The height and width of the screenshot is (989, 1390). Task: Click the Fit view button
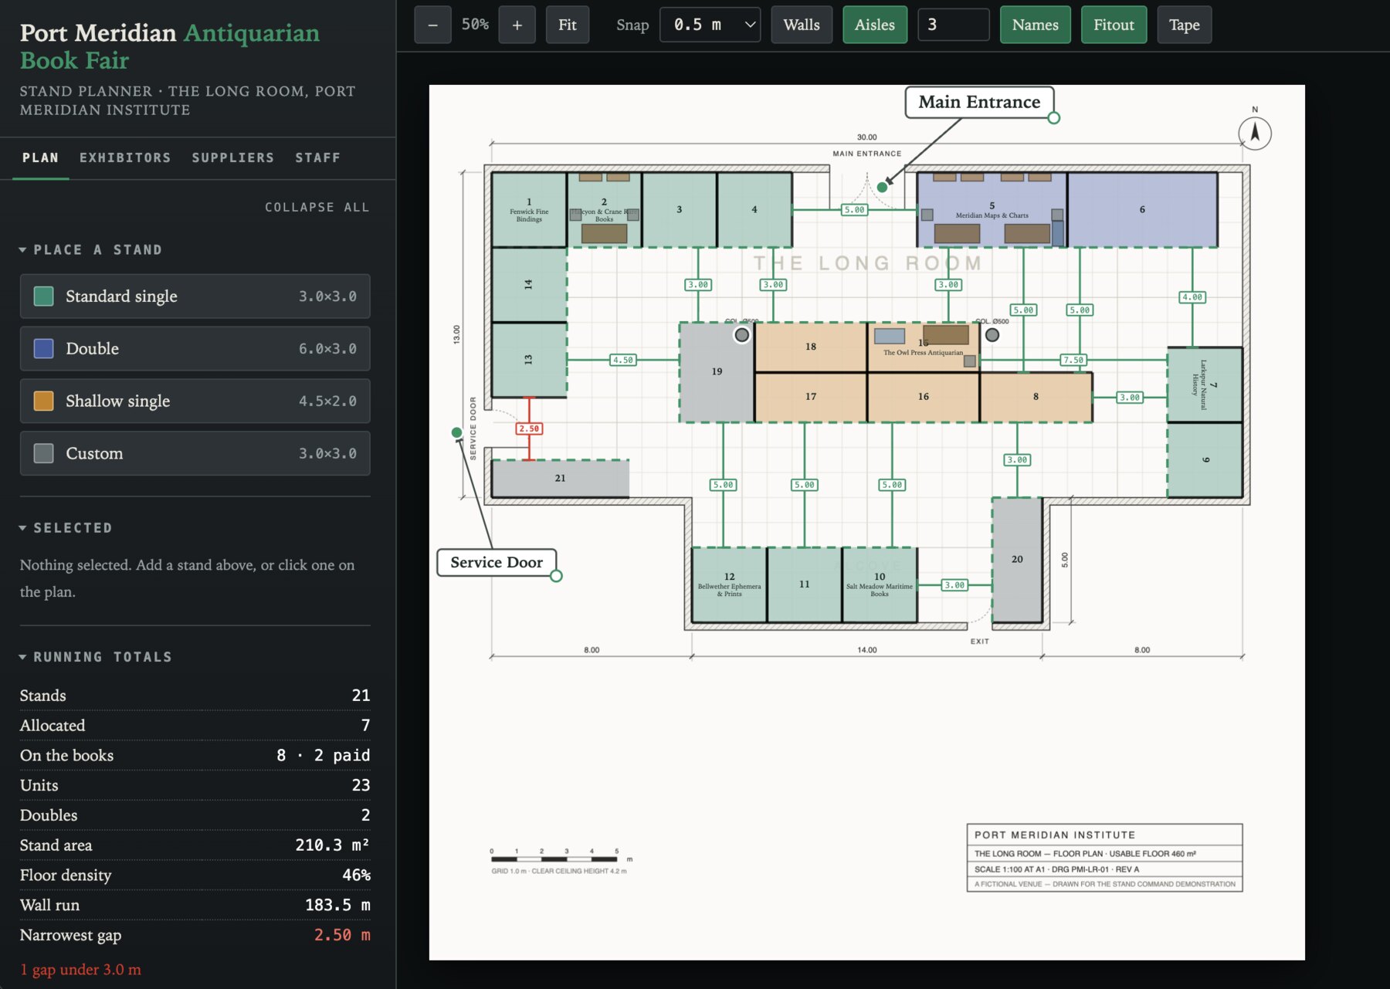click(x=568, y=25)
